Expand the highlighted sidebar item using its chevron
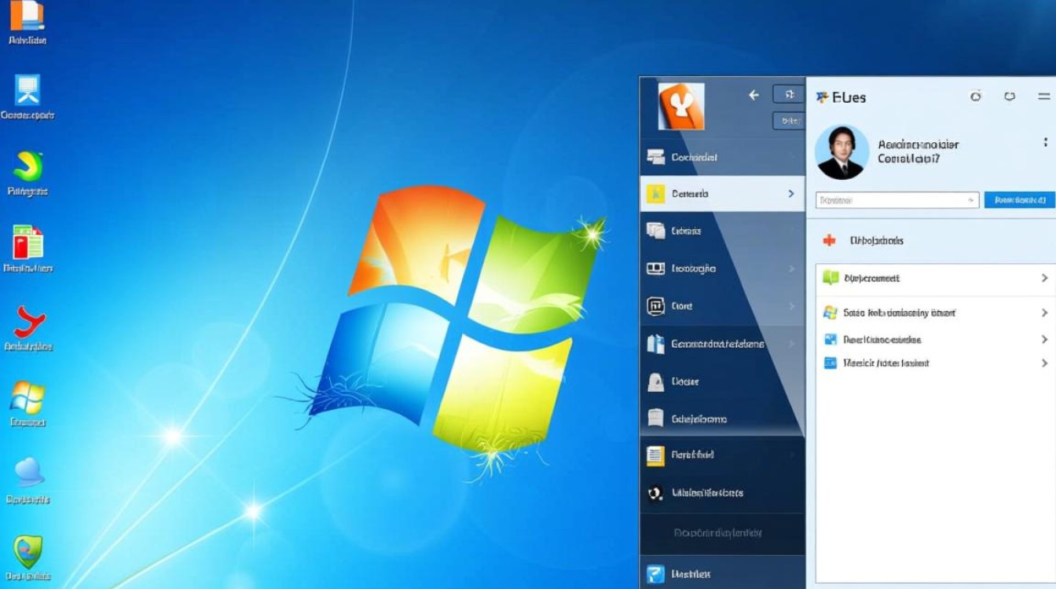The height and width of the screenshot is (589, 1056). tap(791, 193)
